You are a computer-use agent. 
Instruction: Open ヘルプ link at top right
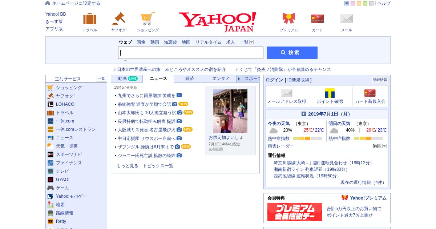384,3
